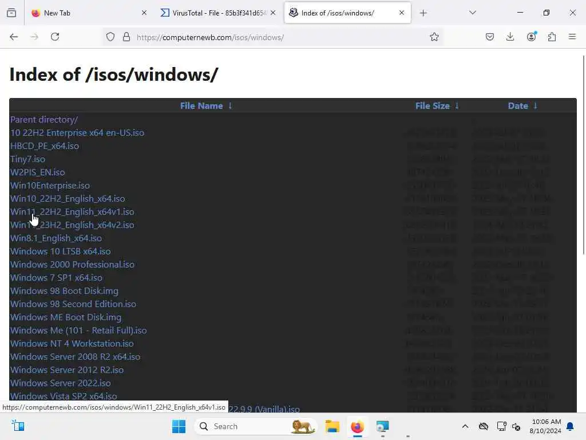Open Windows 10 LTSB x64.iso link

pyautogui.click(x=60, y=252)
